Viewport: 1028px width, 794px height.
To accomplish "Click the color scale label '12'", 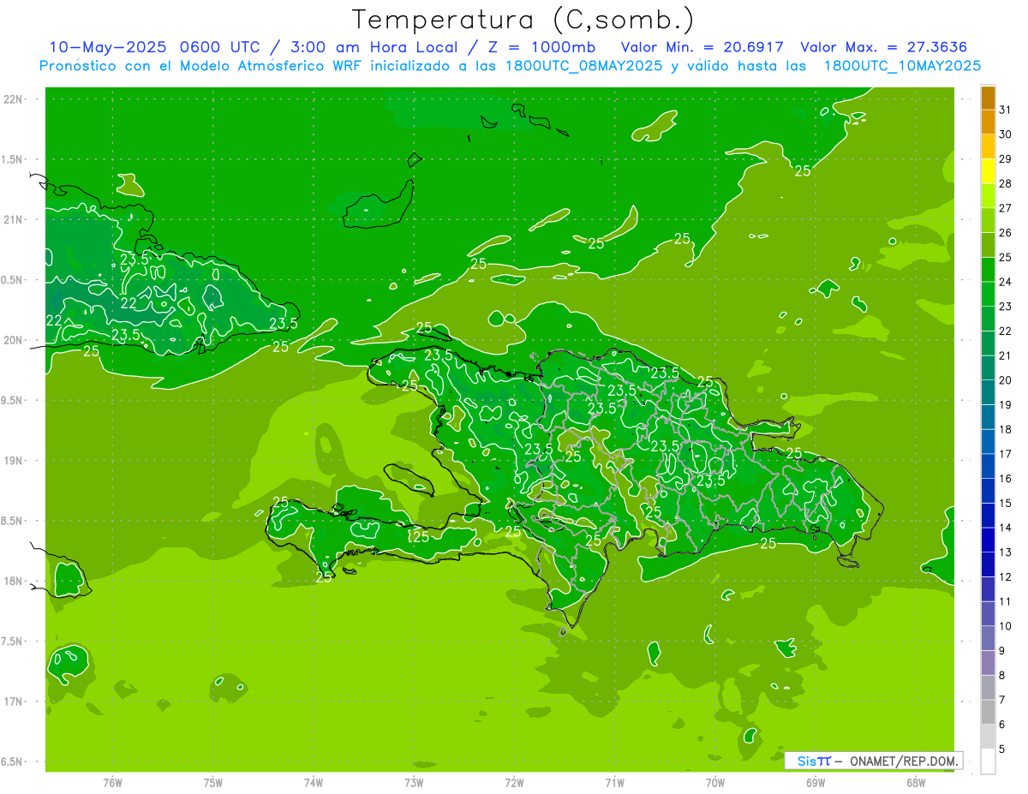I will click(x=1006, y=577).
